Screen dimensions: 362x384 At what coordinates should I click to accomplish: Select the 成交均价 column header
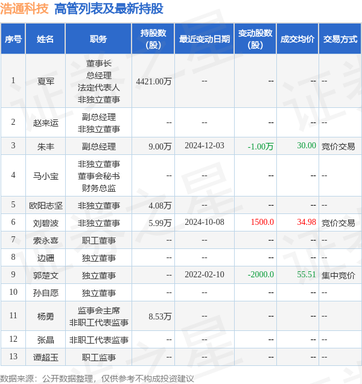pos(297,39)
